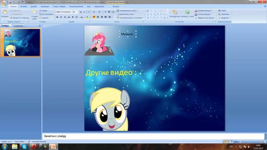This screenshot has height=150, width=267.
Task: Click the font color A swatch
Action: point(87,17)
